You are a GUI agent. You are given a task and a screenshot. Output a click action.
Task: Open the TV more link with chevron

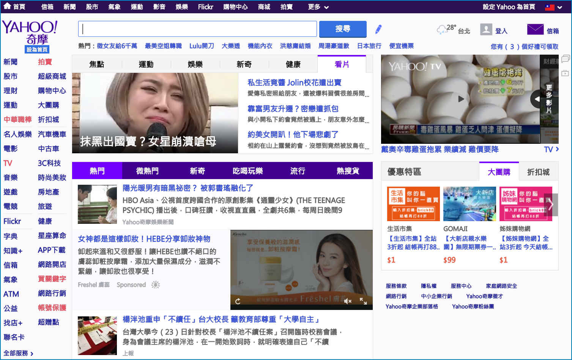[x=551, y=149]
